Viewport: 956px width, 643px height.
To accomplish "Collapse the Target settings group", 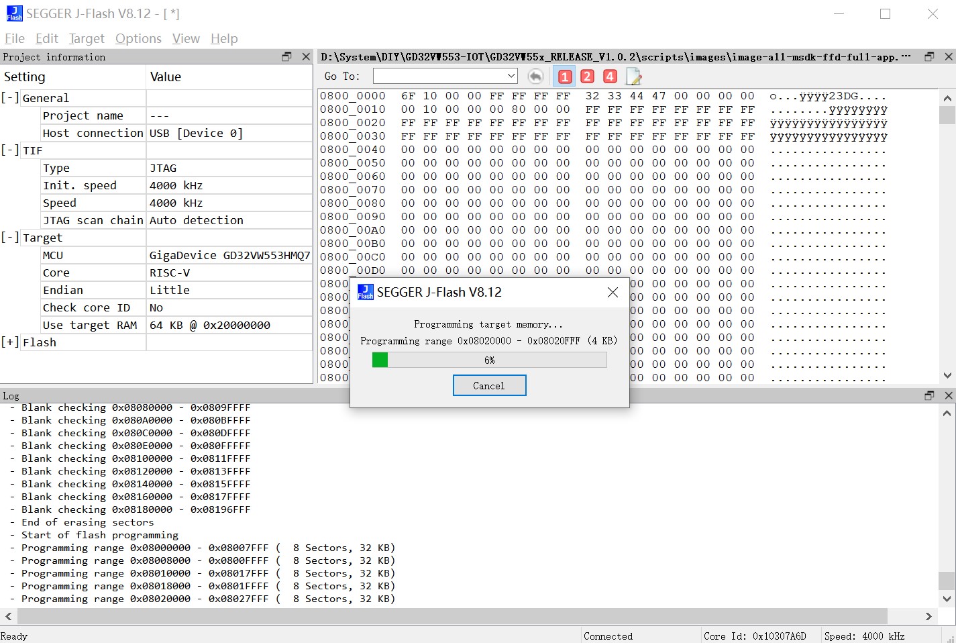I will click(x=10, y=238).
